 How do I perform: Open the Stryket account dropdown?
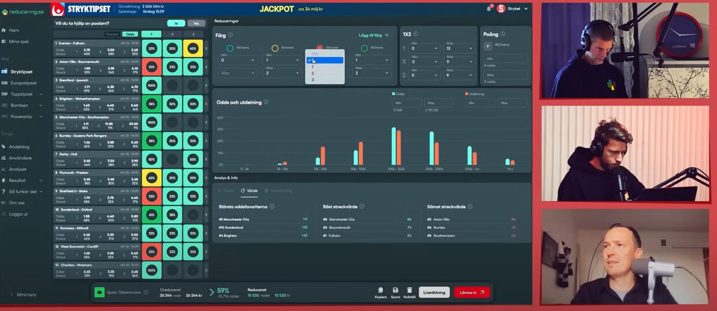point(513,9)
